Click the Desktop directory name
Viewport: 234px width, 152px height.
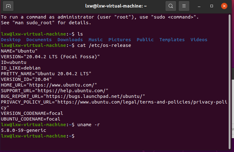pos(11,40)
